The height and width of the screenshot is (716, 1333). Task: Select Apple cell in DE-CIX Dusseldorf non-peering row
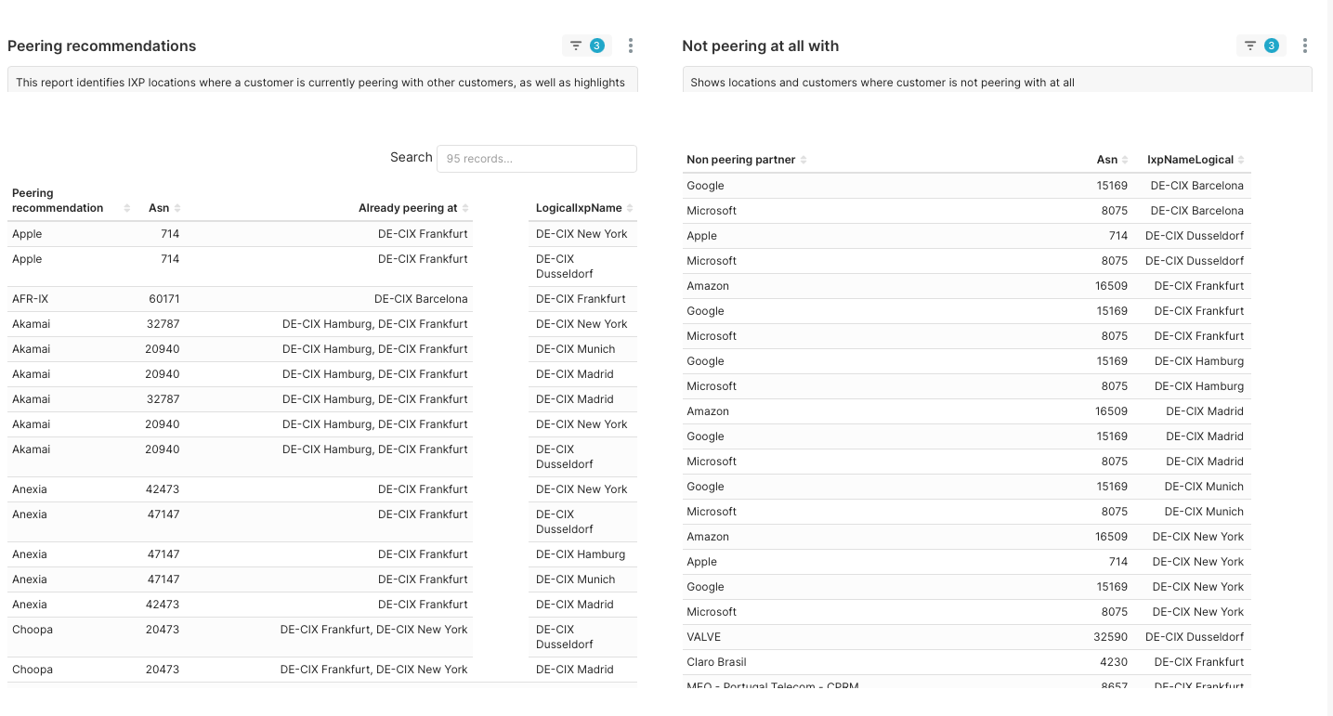point(701,236)
